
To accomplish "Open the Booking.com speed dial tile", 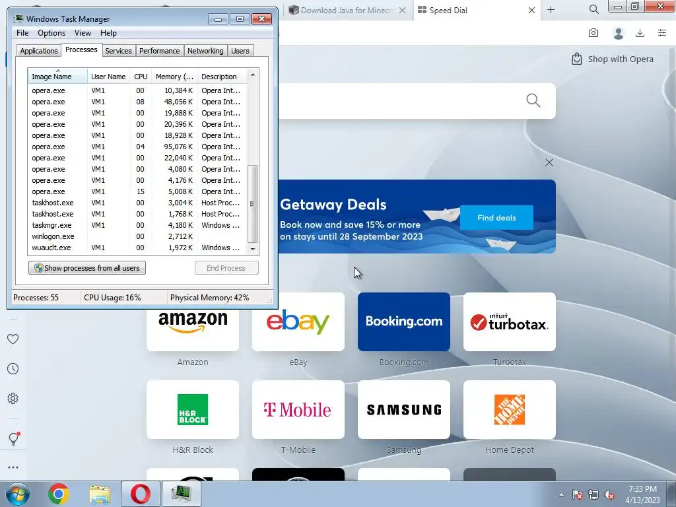I will coord(404,322).
